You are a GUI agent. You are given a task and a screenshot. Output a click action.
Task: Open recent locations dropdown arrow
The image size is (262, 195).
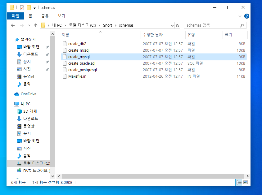point(29,25)
